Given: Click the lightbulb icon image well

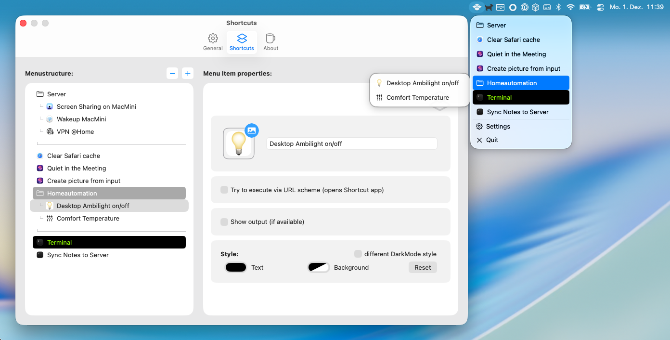Looking at the screenshot, I should [239, 144].
